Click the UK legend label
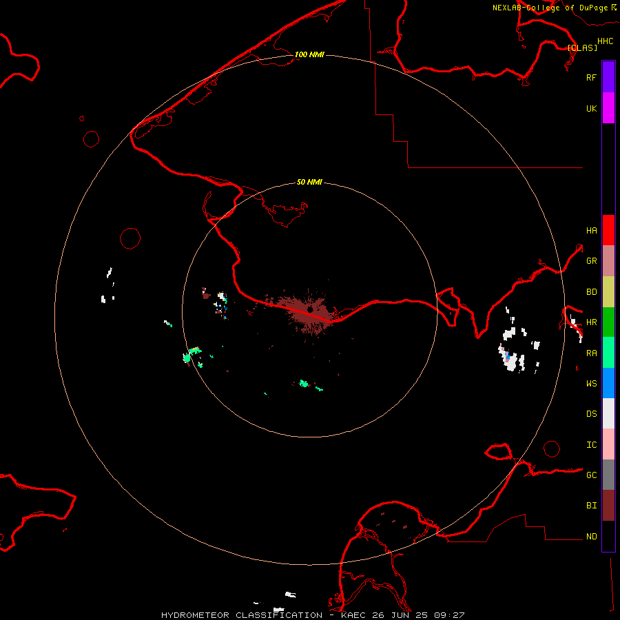 coord(591,108)
